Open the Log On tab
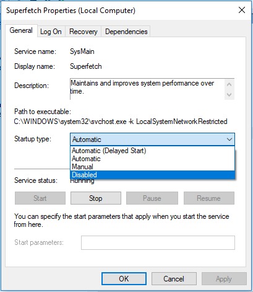Image resolution: width=253 pixels, height=292 pixels. (x=51, y=32)
